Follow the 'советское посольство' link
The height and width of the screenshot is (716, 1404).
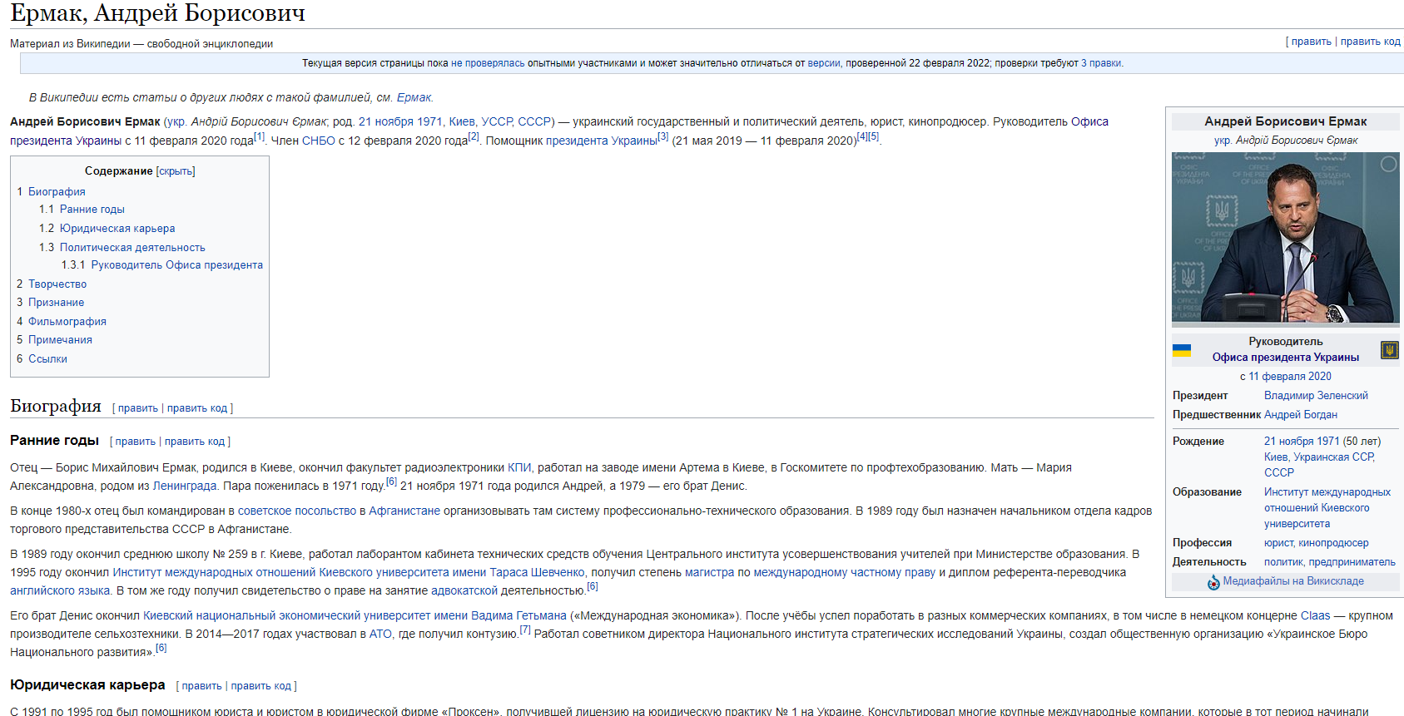(x=297, y=511)
